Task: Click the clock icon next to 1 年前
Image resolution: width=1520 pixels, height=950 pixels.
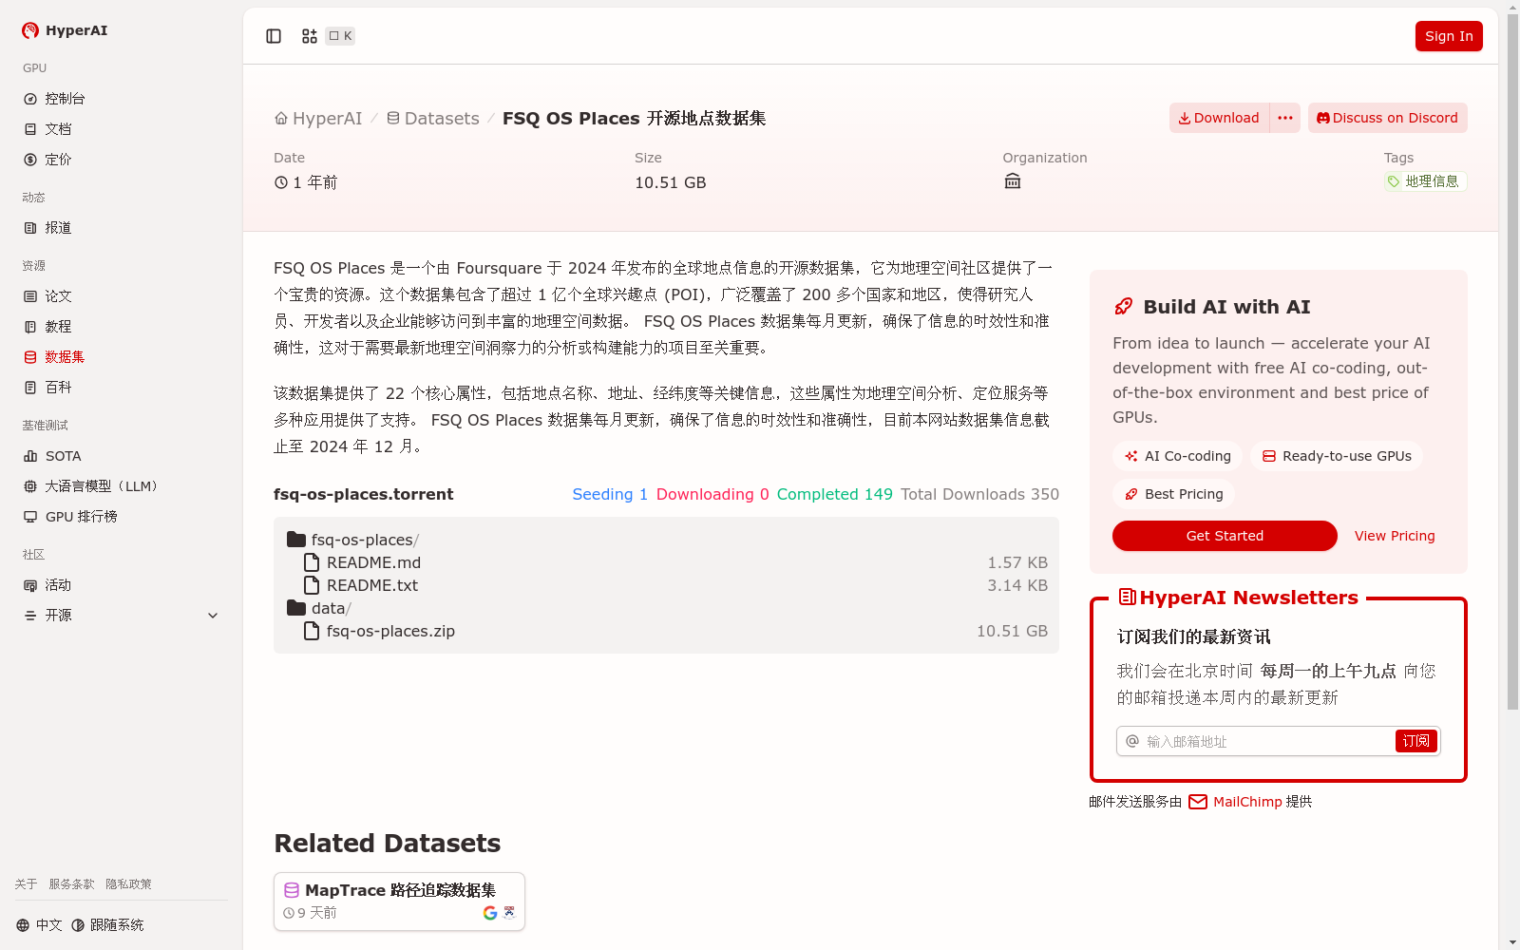Action: coord(281,182)
